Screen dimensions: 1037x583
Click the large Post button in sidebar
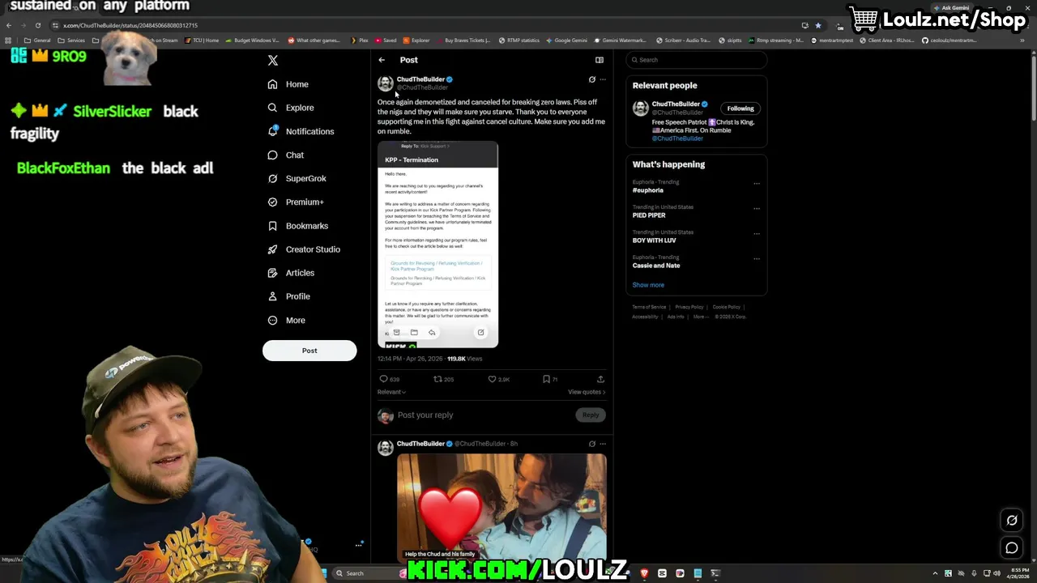(309, 351)
